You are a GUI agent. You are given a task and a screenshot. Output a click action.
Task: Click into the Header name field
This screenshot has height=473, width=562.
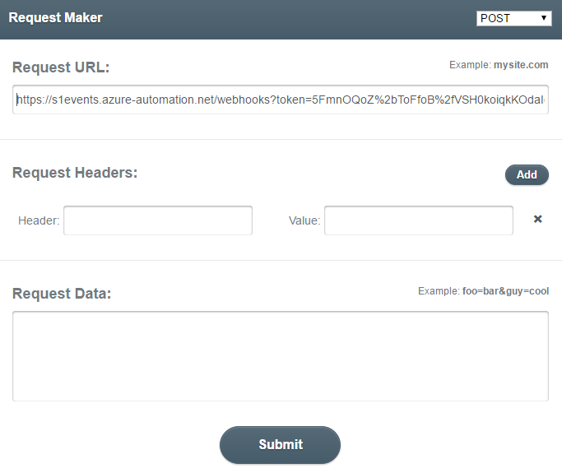[x=158, y=220]
